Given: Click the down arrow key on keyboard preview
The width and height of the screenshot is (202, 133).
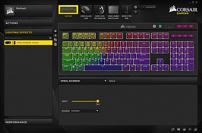Looking at the screenshot, I should (x=160, y=68).
